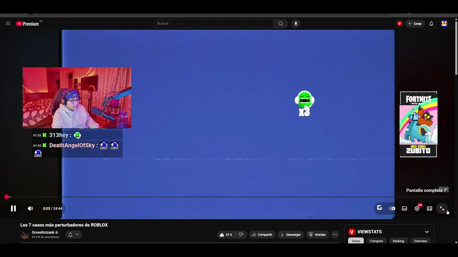This screenshot has height=257, width=458.
Task: Open DrossRotzank channel avatar
Action: click(25, 235)
